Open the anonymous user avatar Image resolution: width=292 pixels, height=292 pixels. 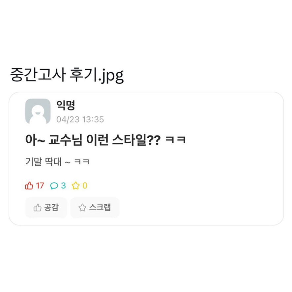(x=38, y=111)
